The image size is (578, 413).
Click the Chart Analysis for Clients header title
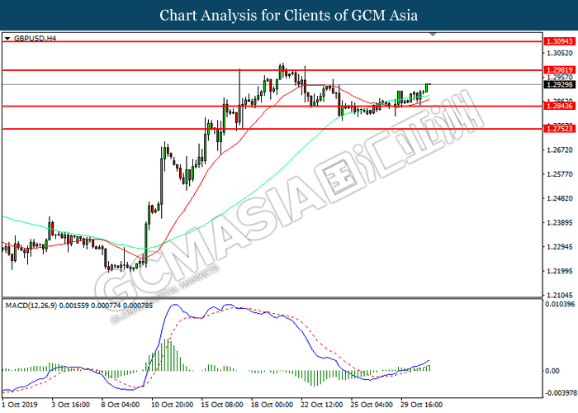(x=289, y=16)
